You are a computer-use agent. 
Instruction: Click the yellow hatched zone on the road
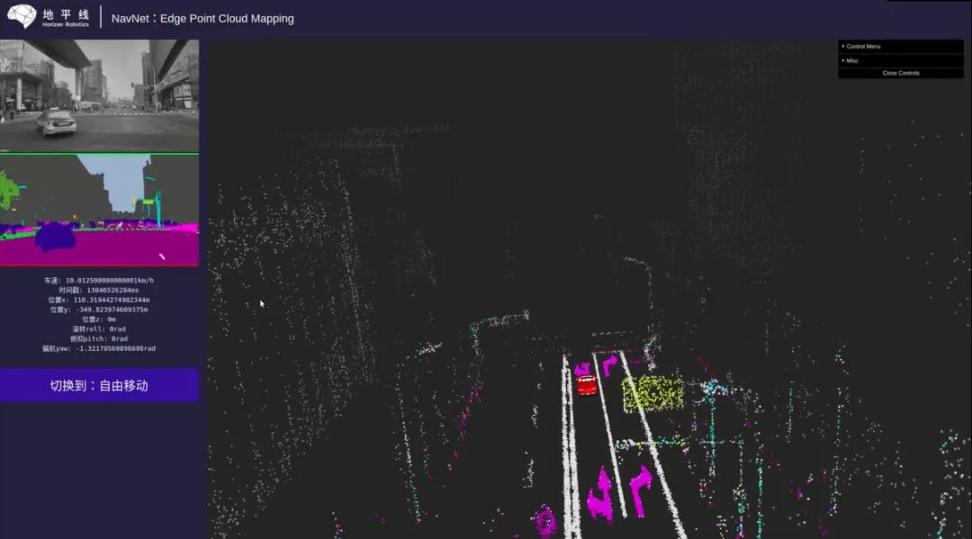click(x=652, y=393)
